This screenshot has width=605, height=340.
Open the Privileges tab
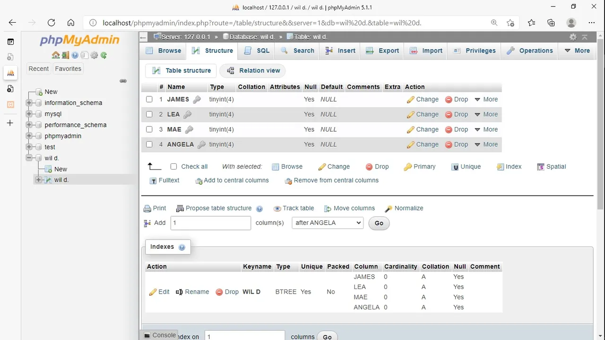click(474, 51)
